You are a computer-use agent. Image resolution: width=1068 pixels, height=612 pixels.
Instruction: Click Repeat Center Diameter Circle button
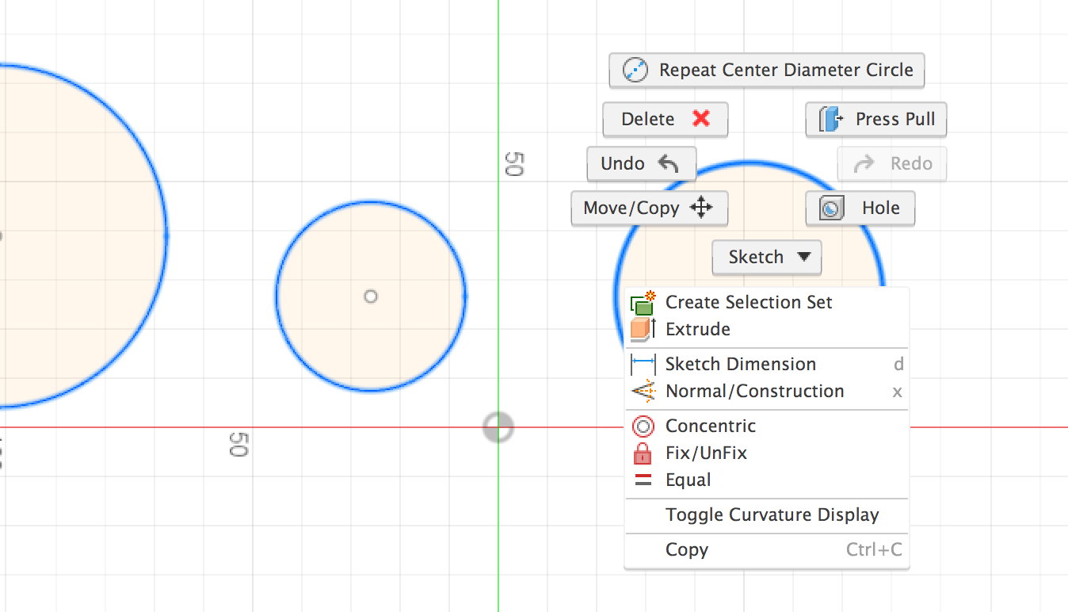(x=767, y=71)
